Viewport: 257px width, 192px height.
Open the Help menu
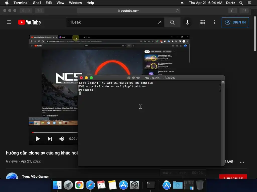(90, 3)
